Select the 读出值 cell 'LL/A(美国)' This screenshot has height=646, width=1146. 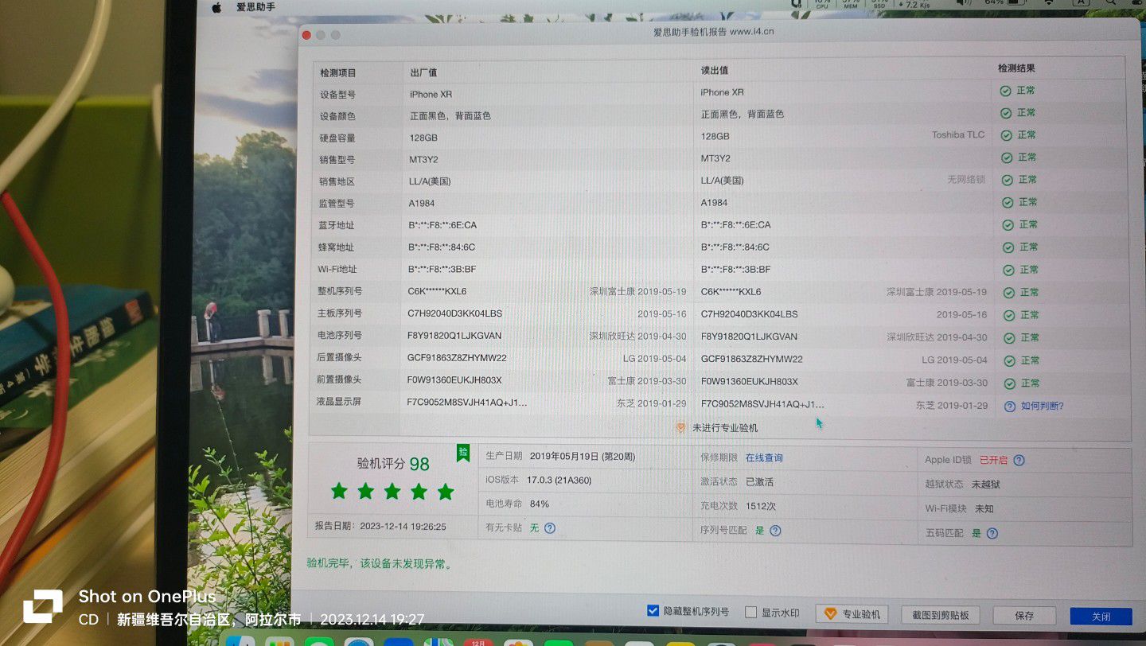click(x=722, y=181)
